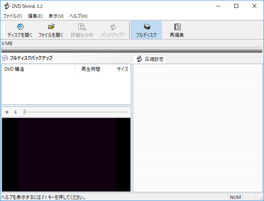Viewport: 264px width, 201px height.
Task: Open the ファイル(F) menu
Action: (13, 16)
